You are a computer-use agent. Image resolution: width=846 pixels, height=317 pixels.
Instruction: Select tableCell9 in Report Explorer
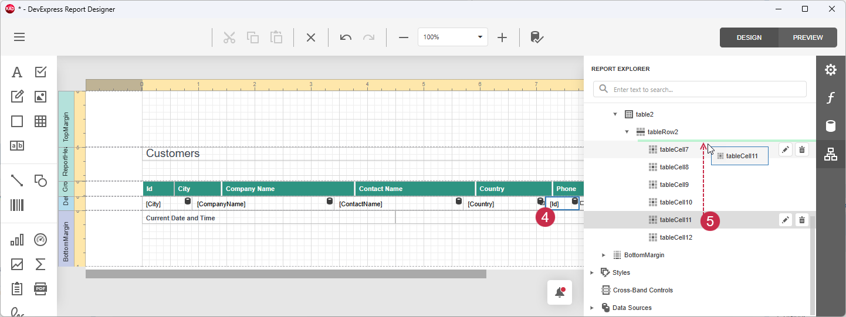[674, 185]
